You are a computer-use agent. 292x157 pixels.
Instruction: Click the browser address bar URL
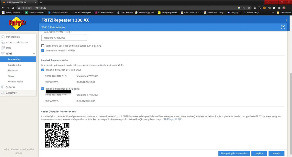(x=40, y=8)
